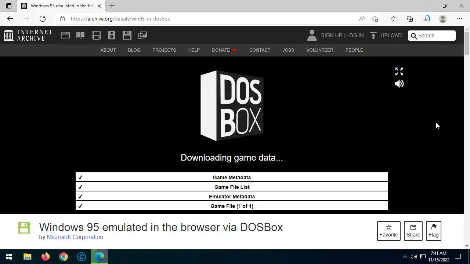Click the Game File List progress row
470x264 pixels.
(232, 187)
